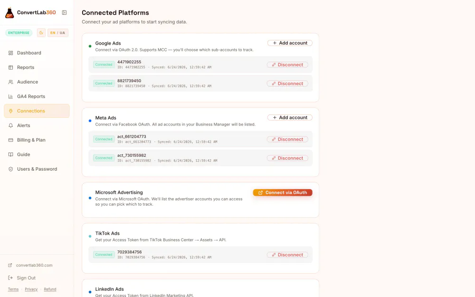Connect Microsoft Advertising via OAuth
The width and height of the screenshot is (475, 297).
point(283,193)
